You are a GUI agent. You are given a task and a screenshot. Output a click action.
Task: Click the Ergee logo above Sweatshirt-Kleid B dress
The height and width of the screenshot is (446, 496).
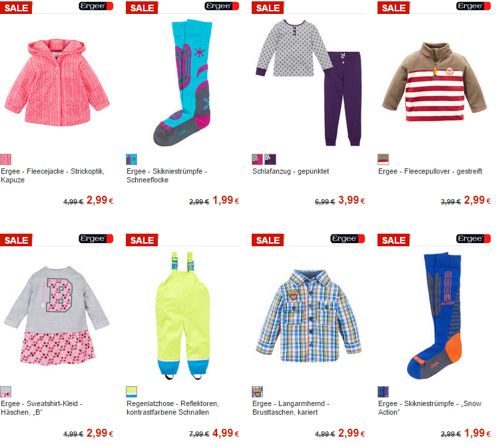[x=96, y=238]
